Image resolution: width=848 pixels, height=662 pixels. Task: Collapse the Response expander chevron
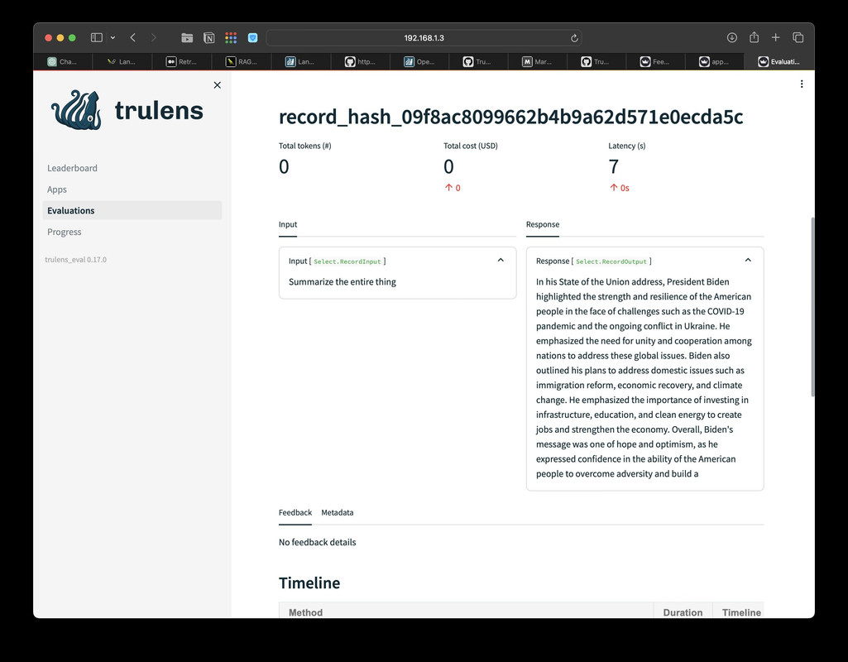(748, 260)
